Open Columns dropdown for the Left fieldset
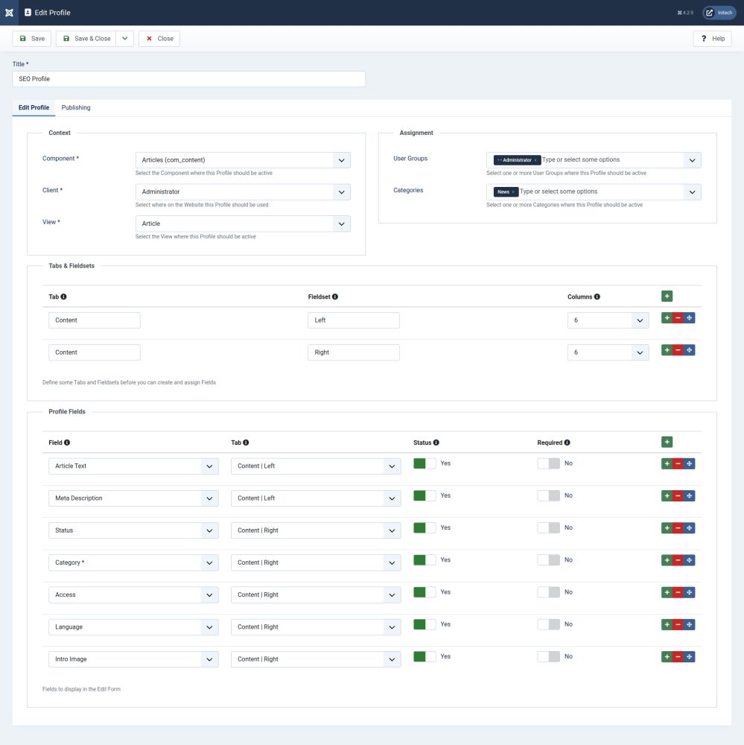 tap(608, 320)
